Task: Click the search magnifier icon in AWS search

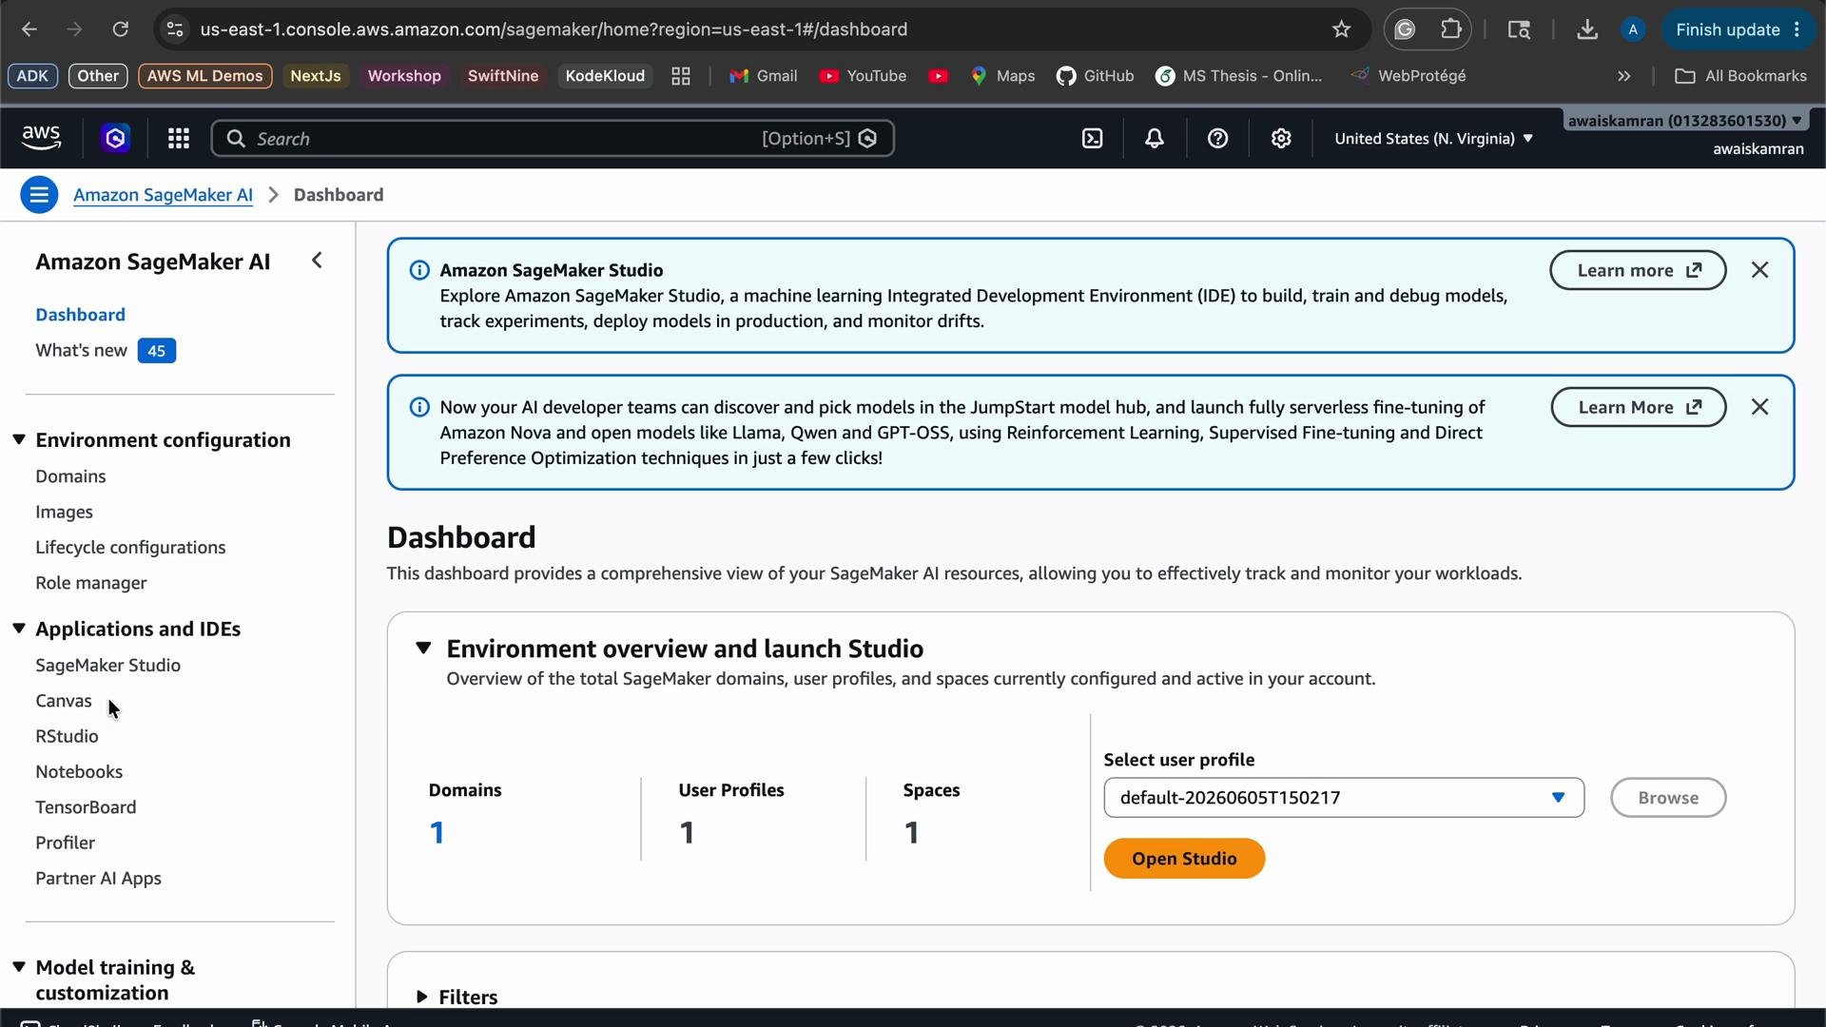Action: coord(236,139)
